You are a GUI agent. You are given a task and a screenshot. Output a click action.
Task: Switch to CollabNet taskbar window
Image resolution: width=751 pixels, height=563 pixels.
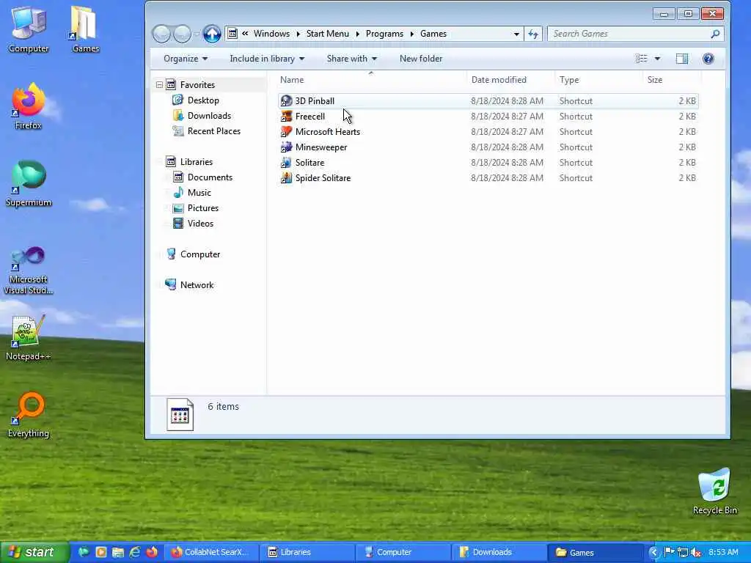[212, 553]
